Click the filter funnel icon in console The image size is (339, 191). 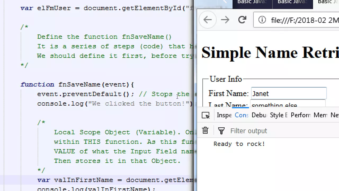point(221,131)
